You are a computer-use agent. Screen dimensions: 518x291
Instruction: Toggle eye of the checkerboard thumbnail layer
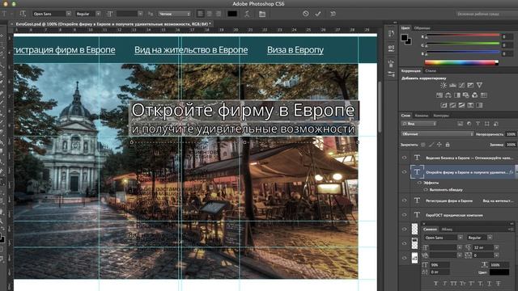pyautogui.click(x=405, y=229)
